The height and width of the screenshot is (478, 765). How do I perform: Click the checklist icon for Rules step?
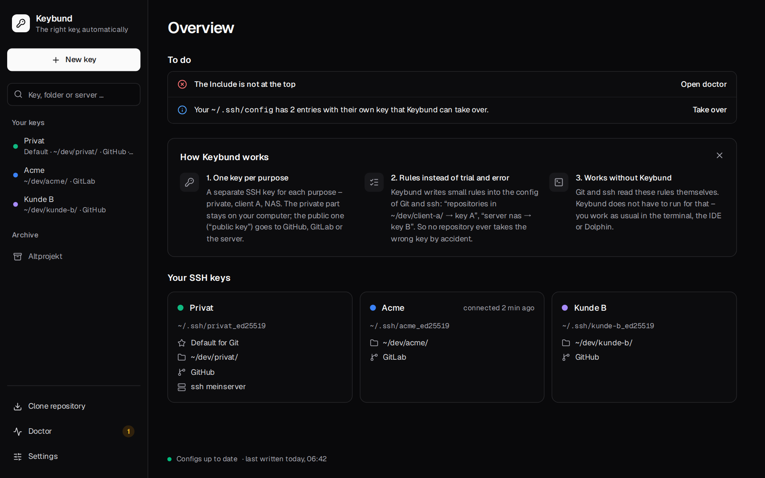[x=374, y=182]
